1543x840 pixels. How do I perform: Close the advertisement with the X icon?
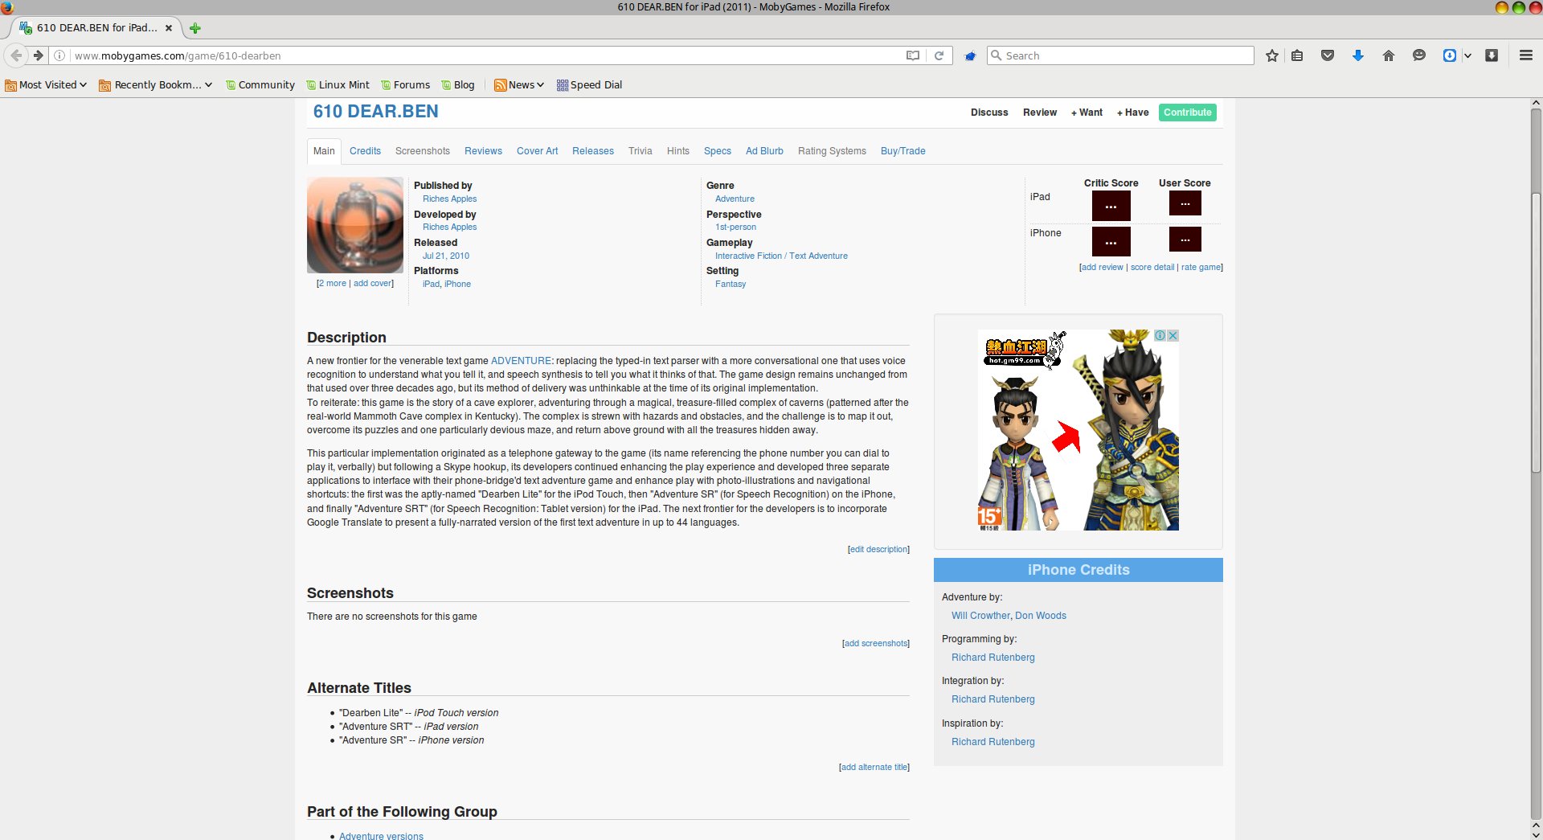click(x=1173, y=336)
